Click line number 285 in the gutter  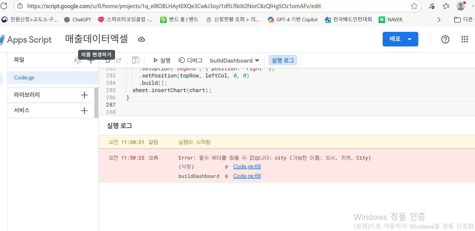click(x=111, y=90)
